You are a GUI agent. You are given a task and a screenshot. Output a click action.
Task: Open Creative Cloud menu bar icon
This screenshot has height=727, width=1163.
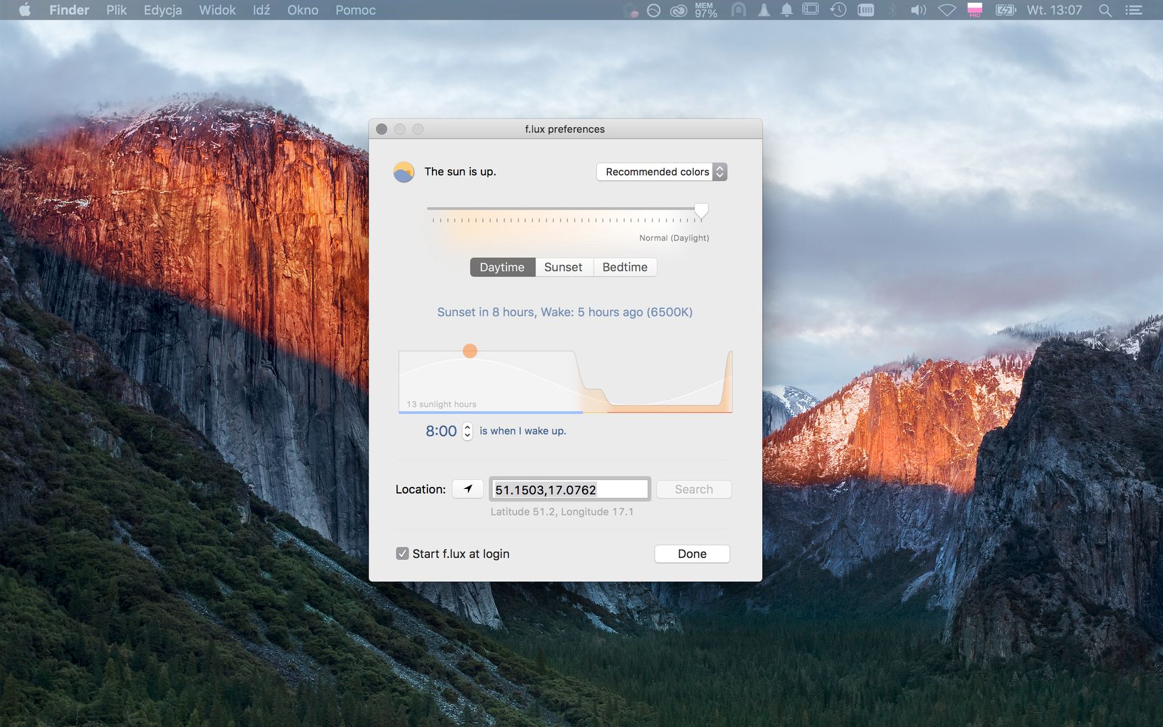pos(678,10)
